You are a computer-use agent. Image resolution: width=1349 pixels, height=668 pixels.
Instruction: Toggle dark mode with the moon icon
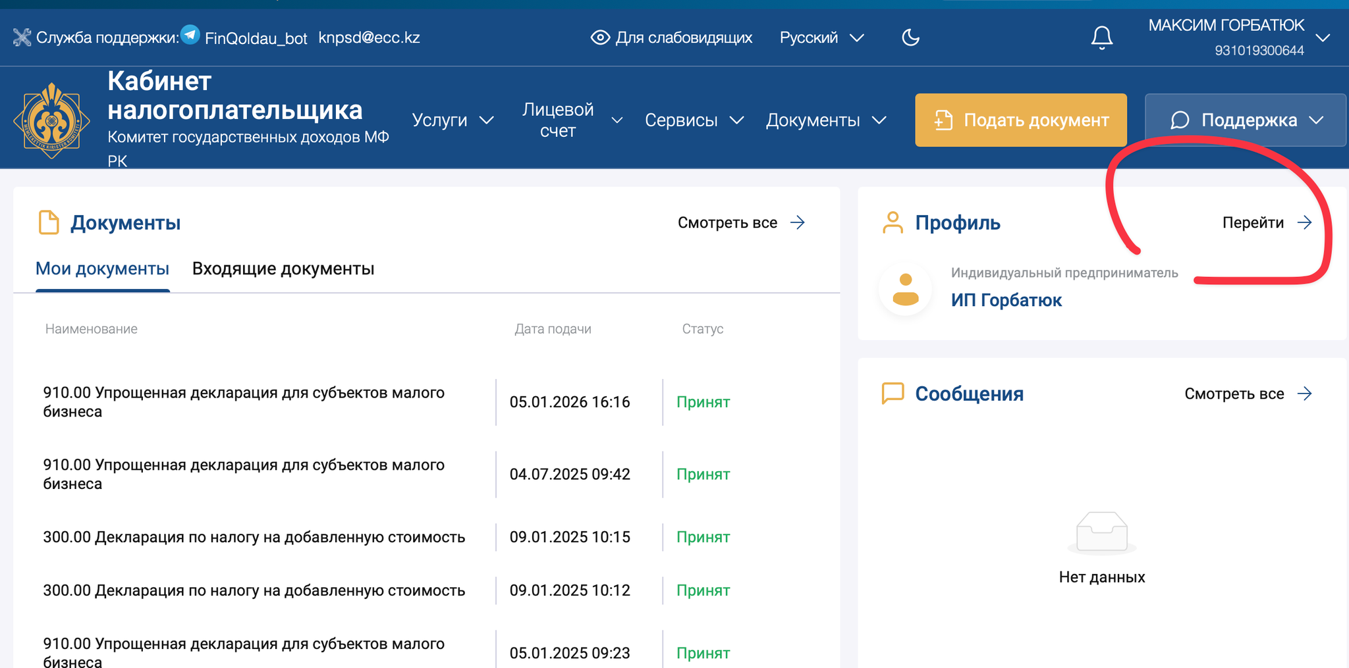pos(910,38)
